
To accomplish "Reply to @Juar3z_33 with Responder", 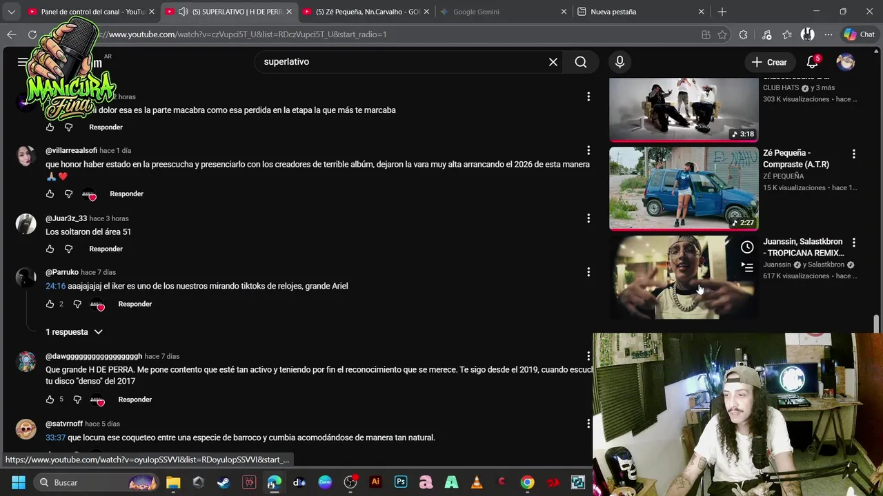I will pyautogui.click(x=106, y=249).
